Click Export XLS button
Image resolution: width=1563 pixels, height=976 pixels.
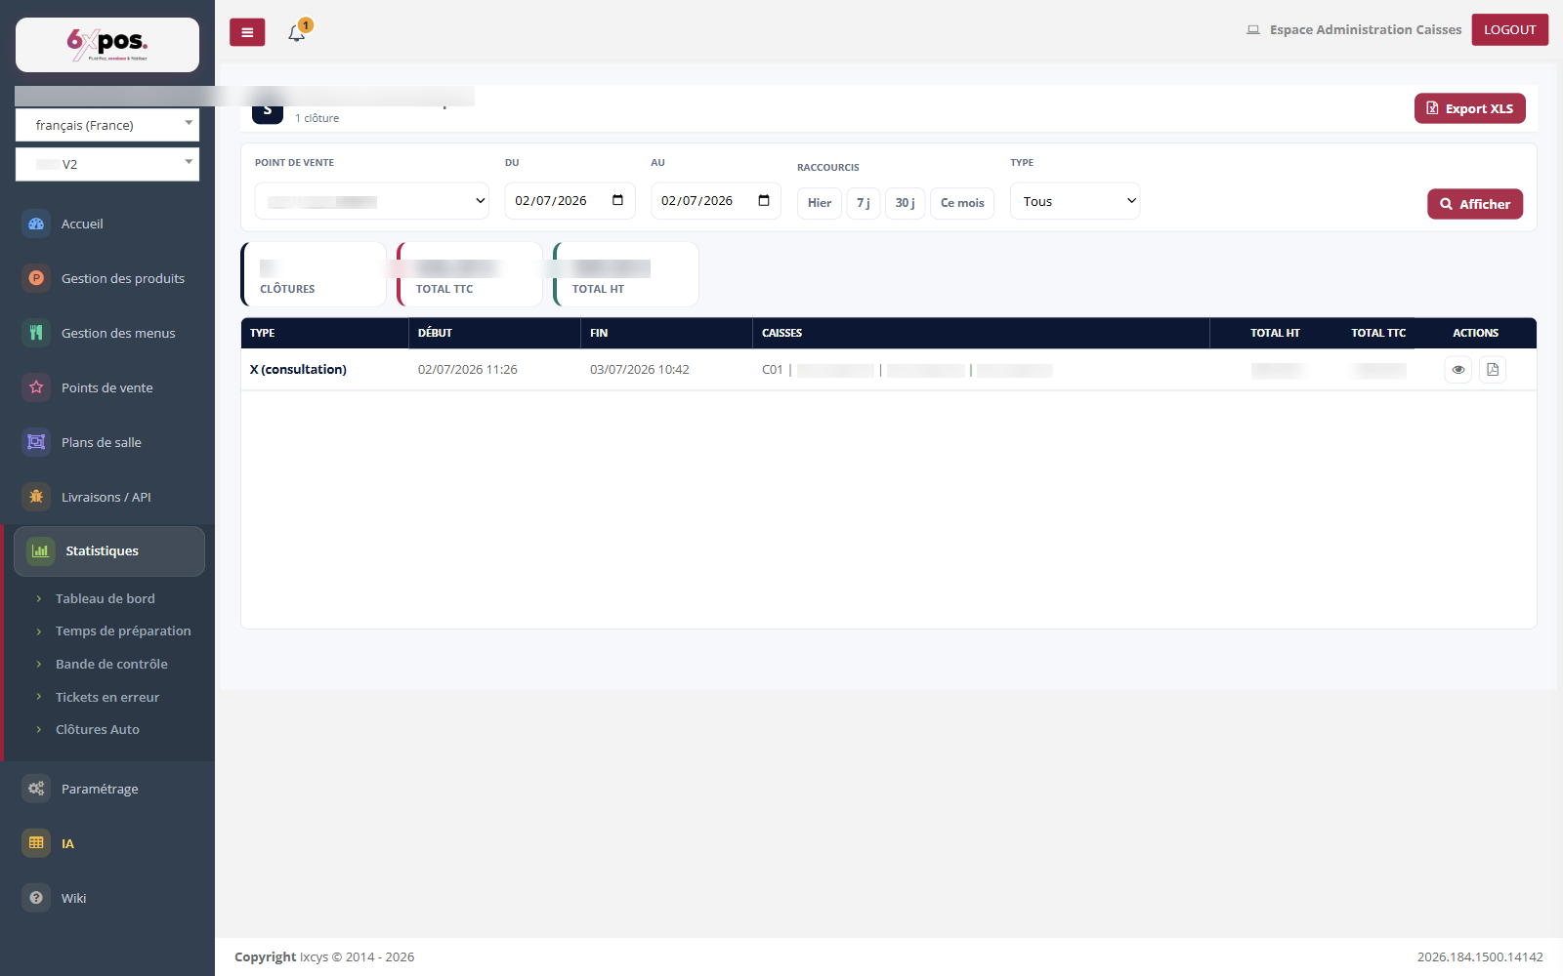tap(1470, 108)
